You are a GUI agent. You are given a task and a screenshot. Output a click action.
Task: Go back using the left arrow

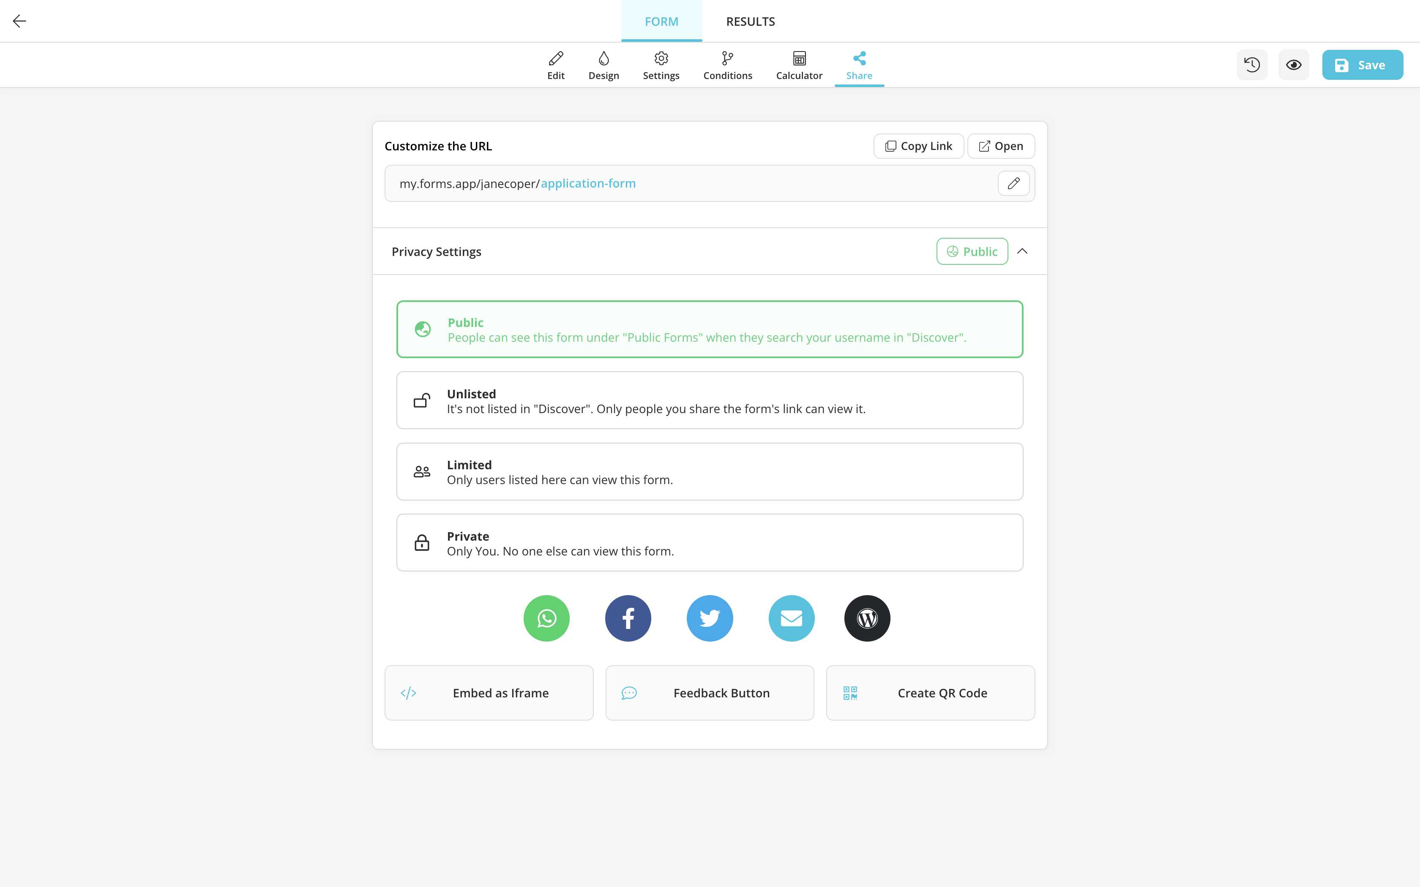coord(19,21)
